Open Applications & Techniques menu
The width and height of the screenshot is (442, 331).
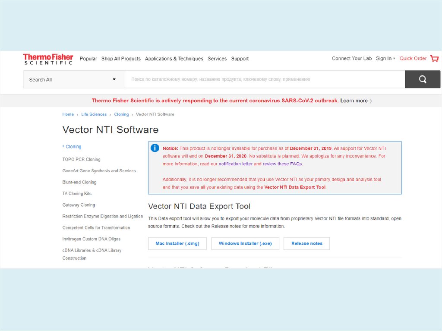click(174, 59)
